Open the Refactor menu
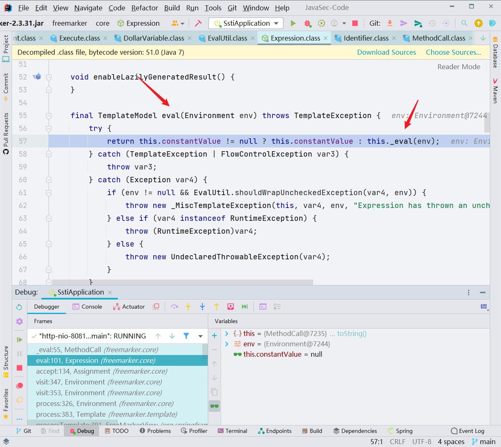The image size is (501, 447). 144,8
